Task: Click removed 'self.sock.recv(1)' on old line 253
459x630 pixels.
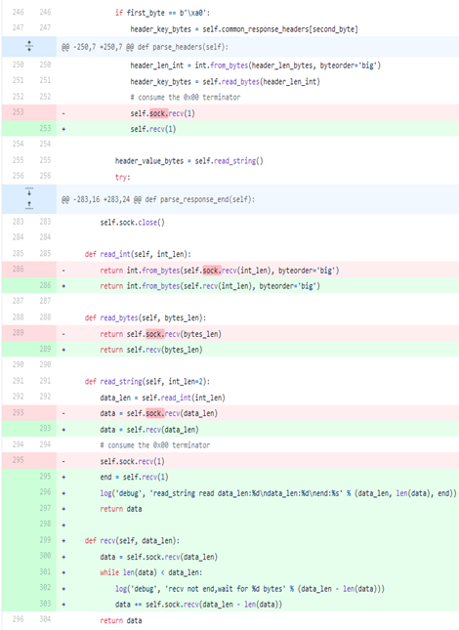Action: click(x=162, y=113)
